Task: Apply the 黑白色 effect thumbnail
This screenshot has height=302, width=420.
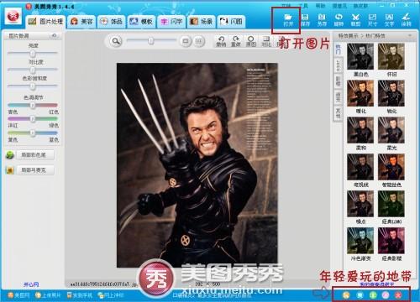Action: tap(360, 57)
